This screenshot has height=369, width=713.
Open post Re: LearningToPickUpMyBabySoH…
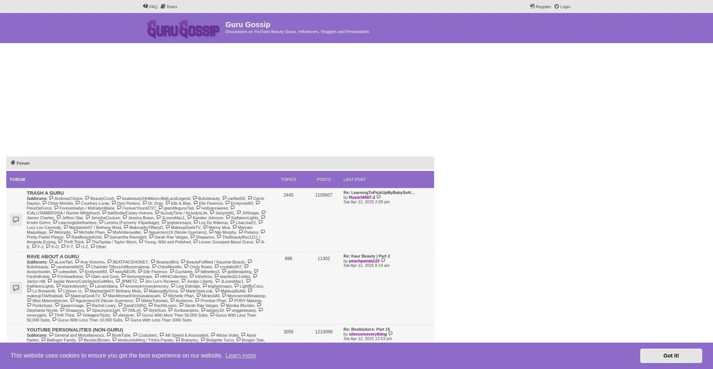click(379, 192)
